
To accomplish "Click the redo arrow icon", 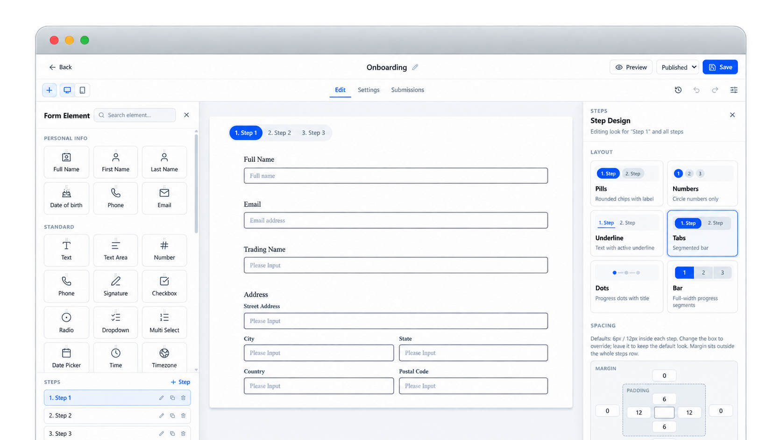I will click(x=715, y=90).
